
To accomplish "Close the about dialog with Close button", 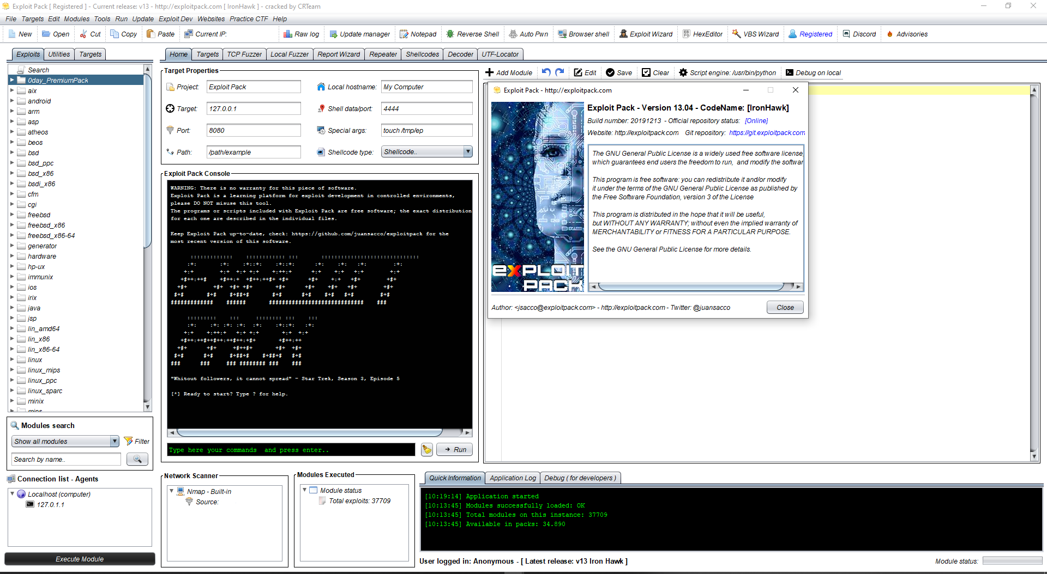I will [785, 307].
